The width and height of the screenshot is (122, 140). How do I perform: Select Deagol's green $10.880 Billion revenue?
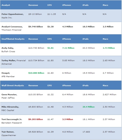pos(36,73)
